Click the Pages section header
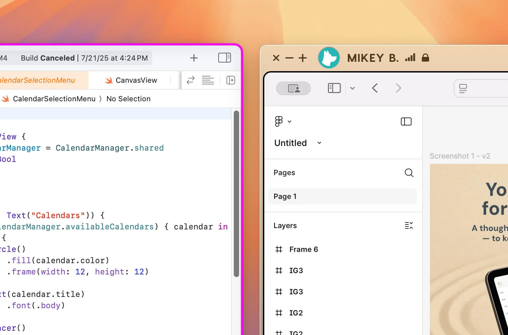 [284, 173]
